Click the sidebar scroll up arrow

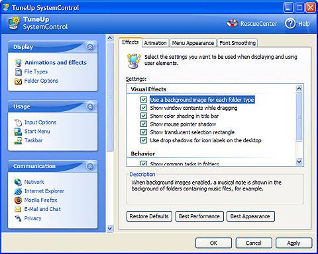(x=109, y=38)
